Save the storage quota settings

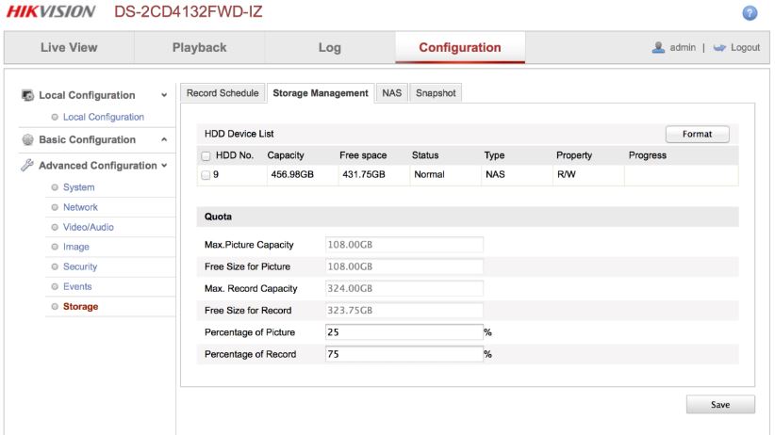click(x=720, y=404)
